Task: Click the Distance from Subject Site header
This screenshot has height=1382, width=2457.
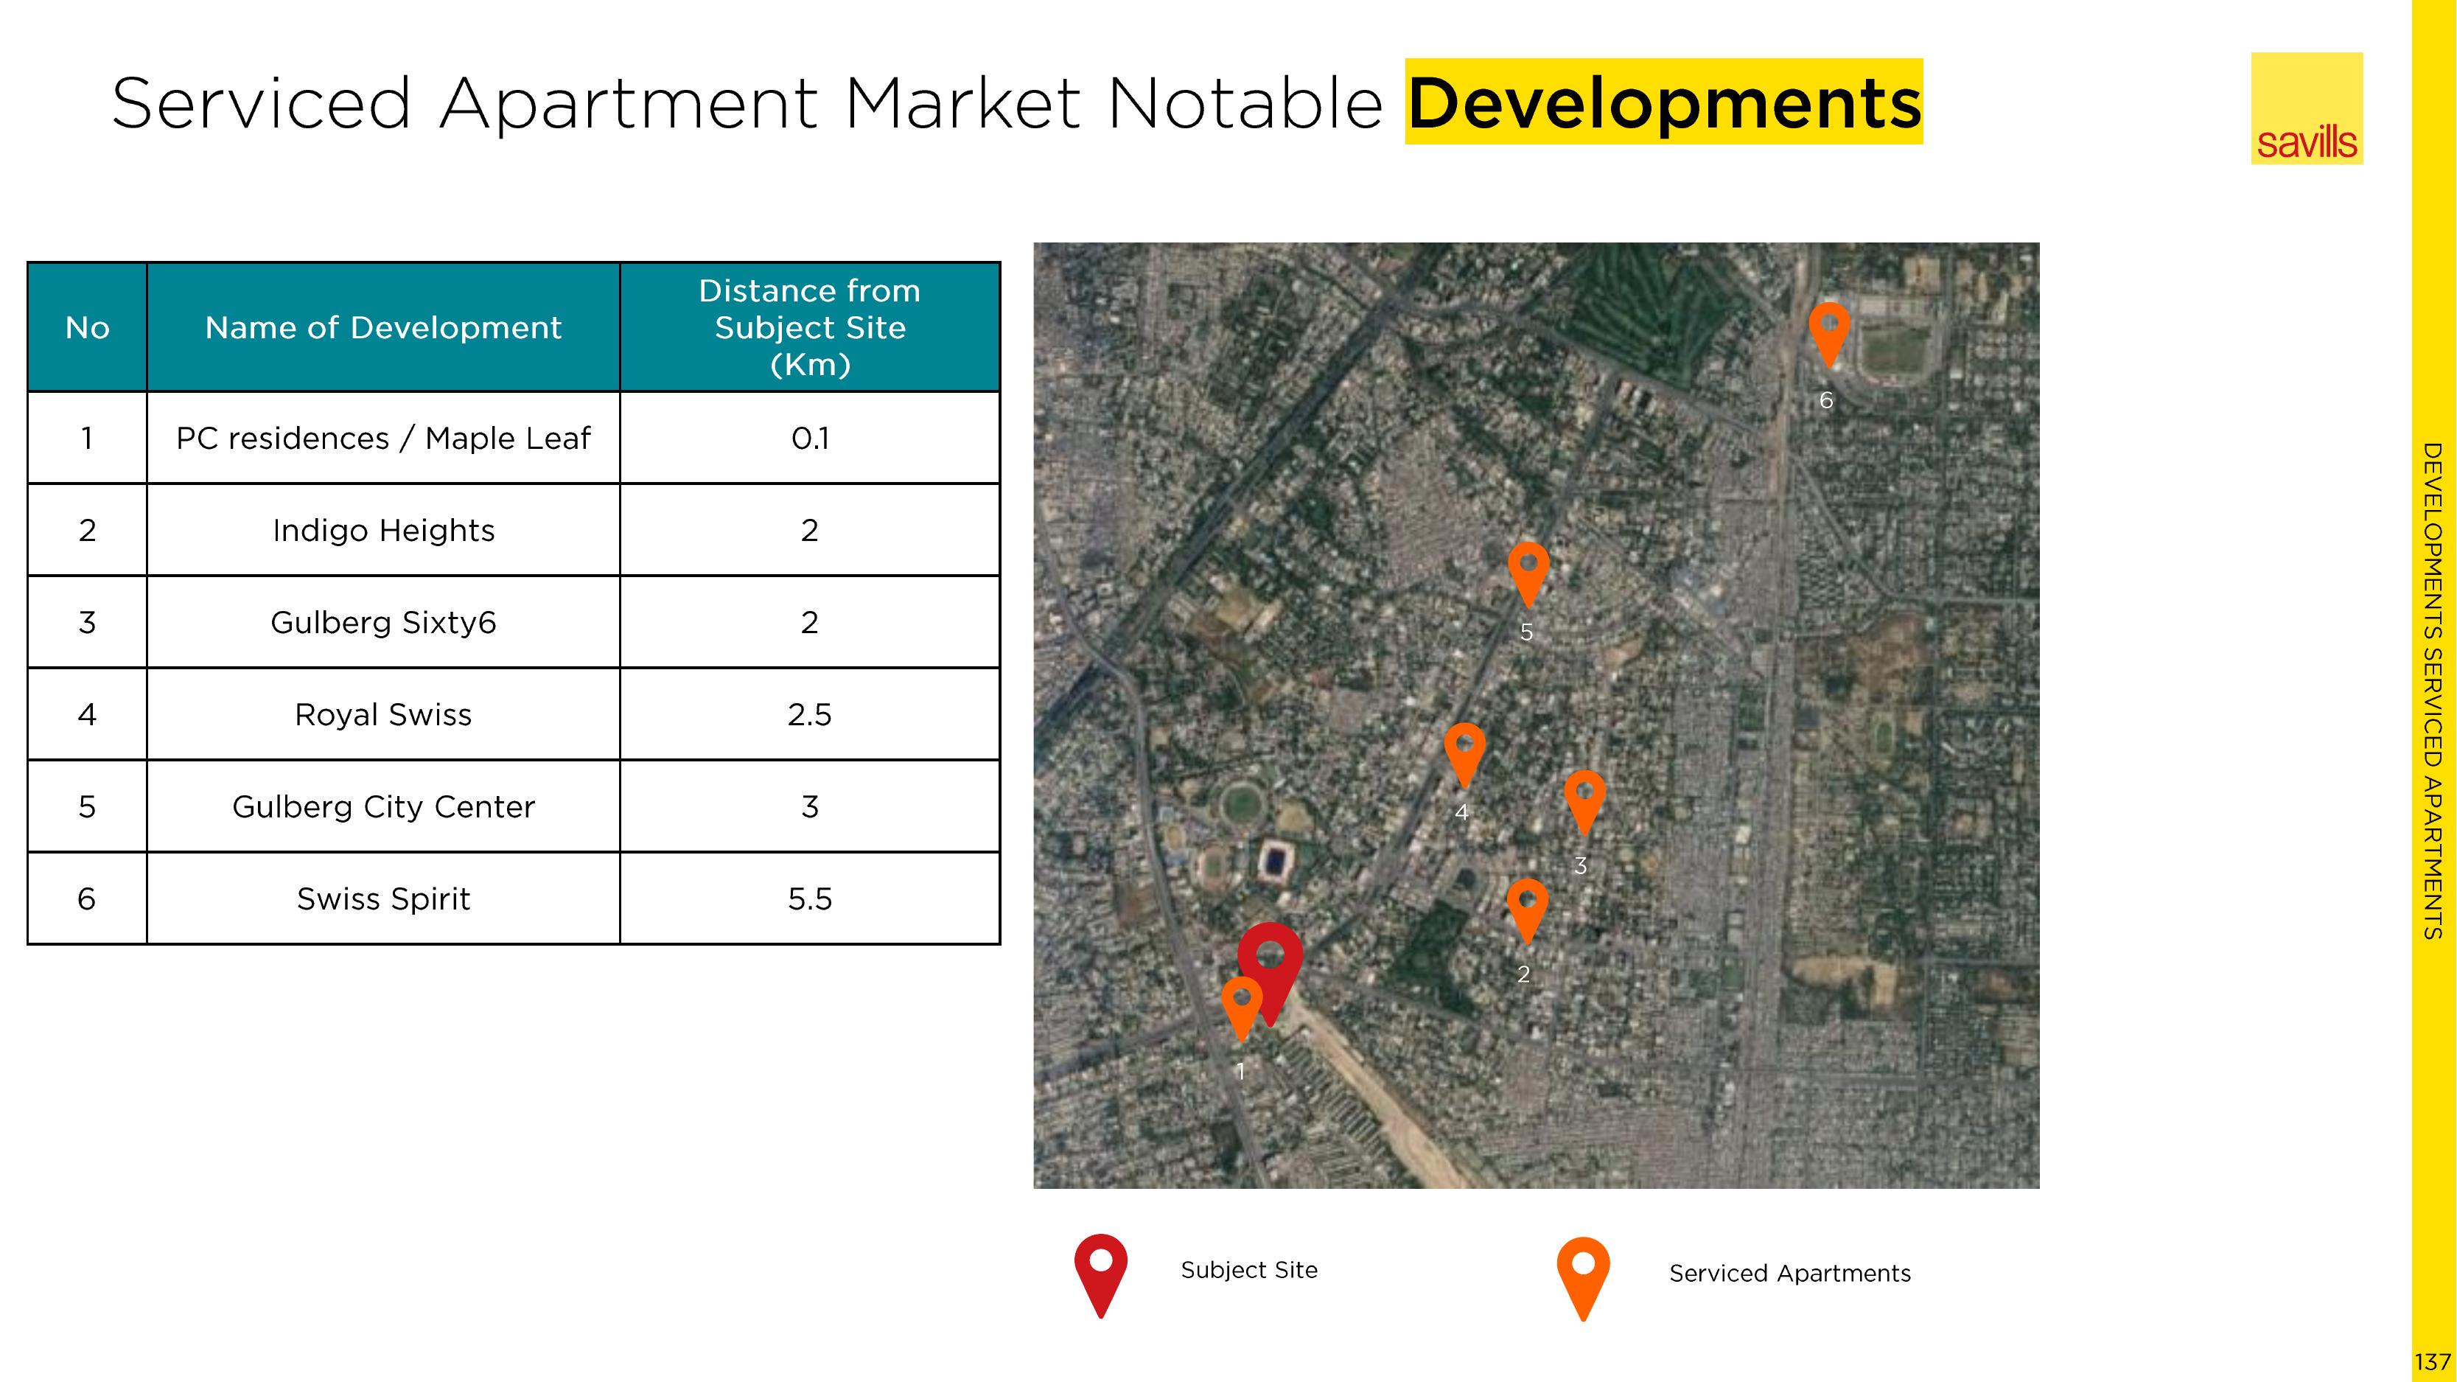Action: [x=809, y=327]
